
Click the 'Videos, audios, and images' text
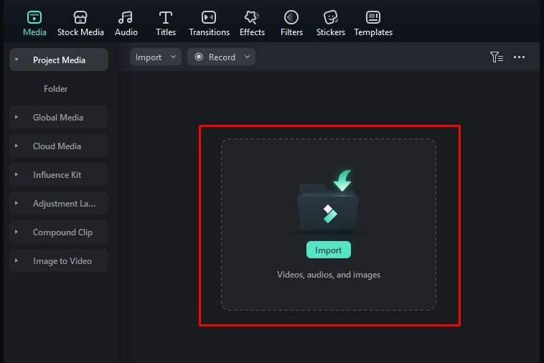point(329,275)
